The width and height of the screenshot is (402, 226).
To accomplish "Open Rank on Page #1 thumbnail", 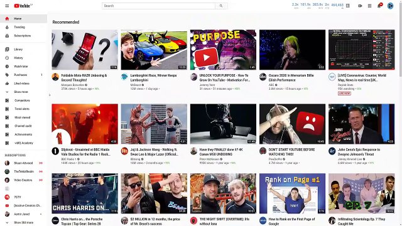I will [292, 193].
